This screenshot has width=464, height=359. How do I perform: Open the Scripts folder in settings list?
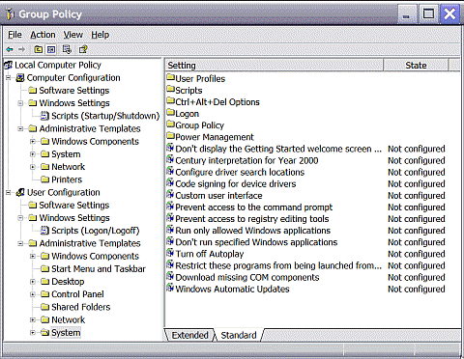click(188, 91)
